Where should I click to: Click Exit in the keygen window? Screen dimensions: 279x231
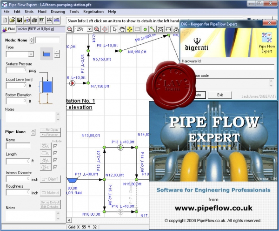pos(220,95)
